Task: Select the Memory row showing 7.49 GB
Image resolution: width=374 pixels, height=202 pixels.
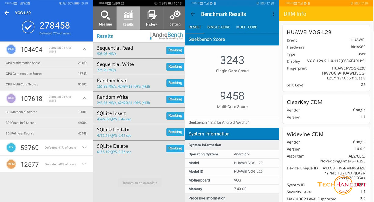Action: 232,189
